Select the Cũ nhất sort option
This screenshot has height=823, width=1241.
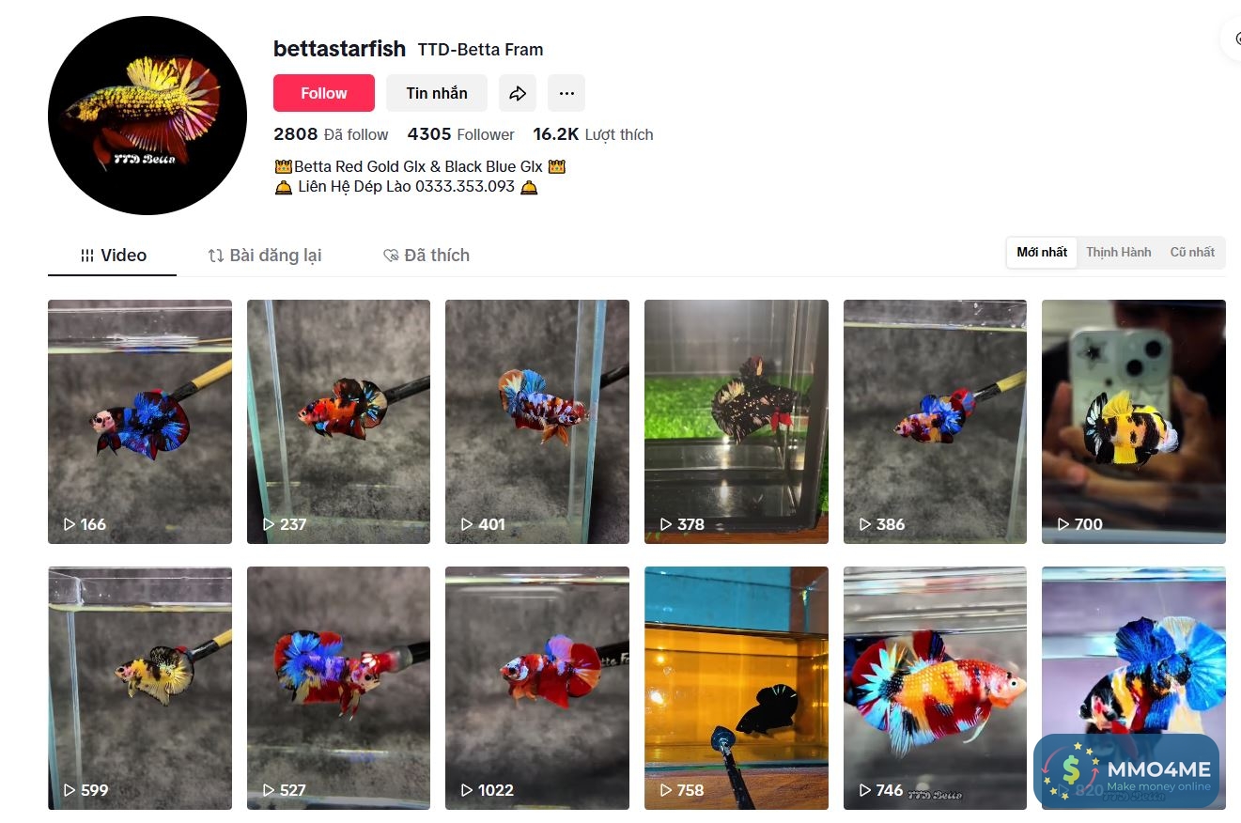click(1192, 252)
